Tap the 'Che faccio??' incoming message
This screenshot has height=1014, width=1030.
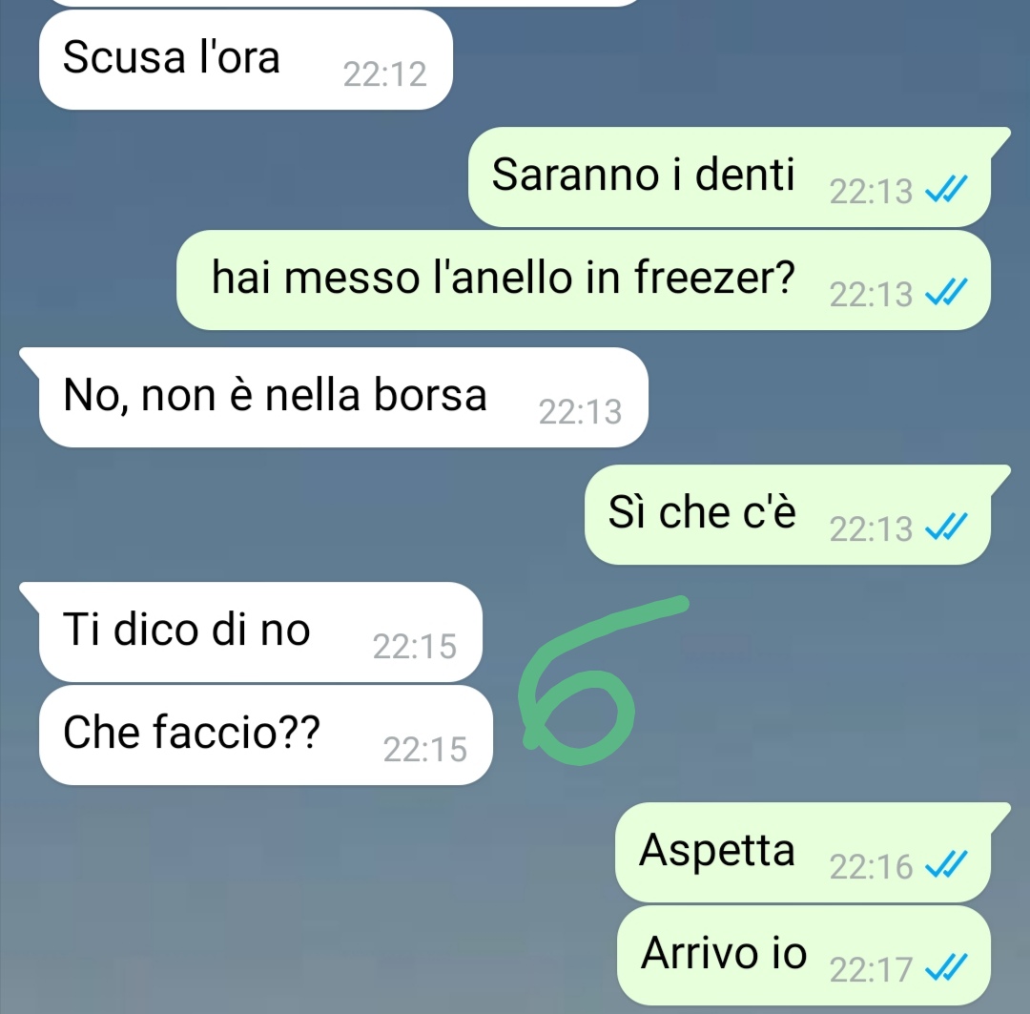266,735
